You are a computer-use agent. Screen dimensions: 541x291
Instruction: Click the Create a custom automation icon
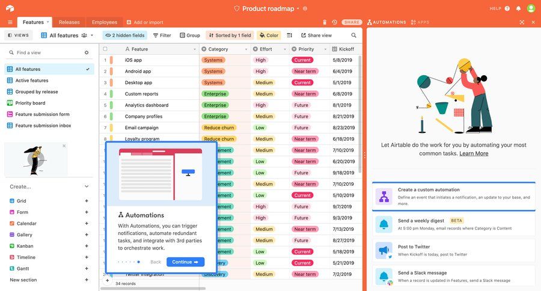click(x=384, y=197)
